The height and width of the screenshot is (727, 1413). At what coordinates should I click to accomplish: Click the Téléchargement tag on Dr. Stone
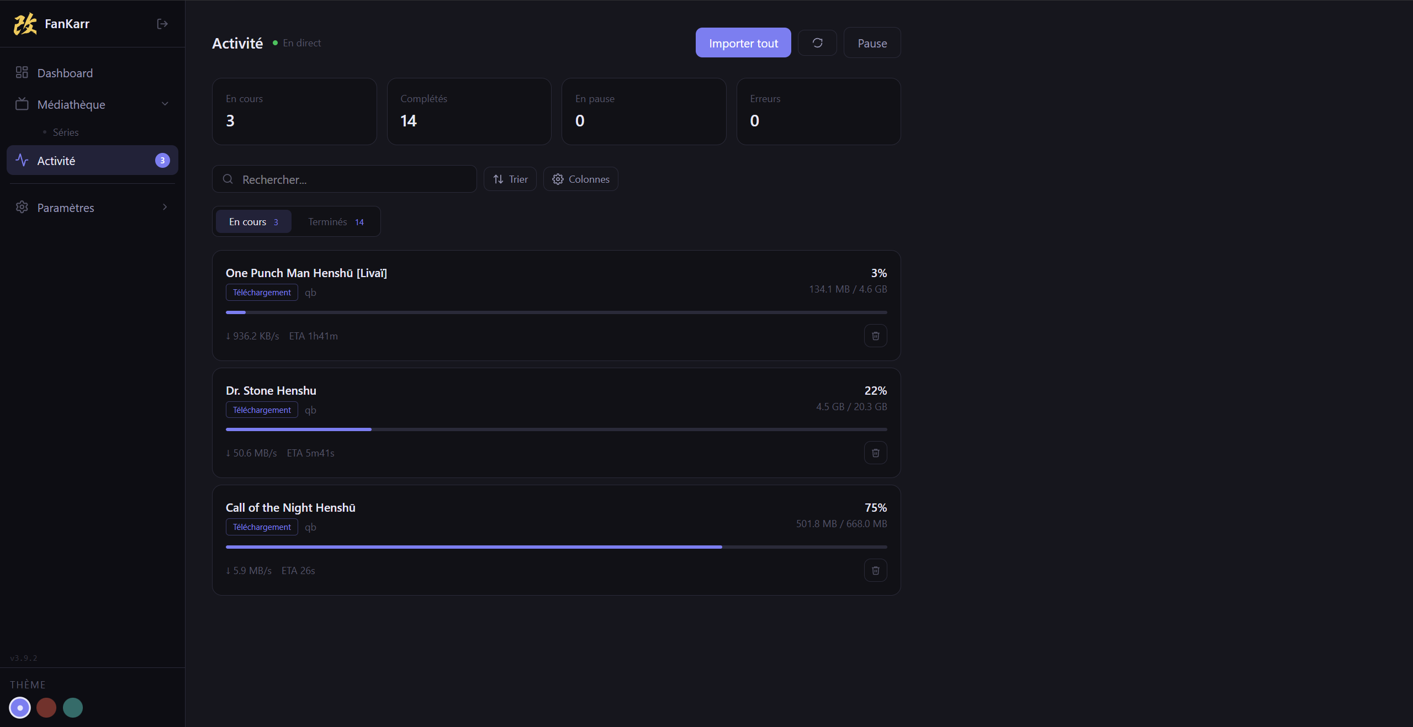[262, 410]
